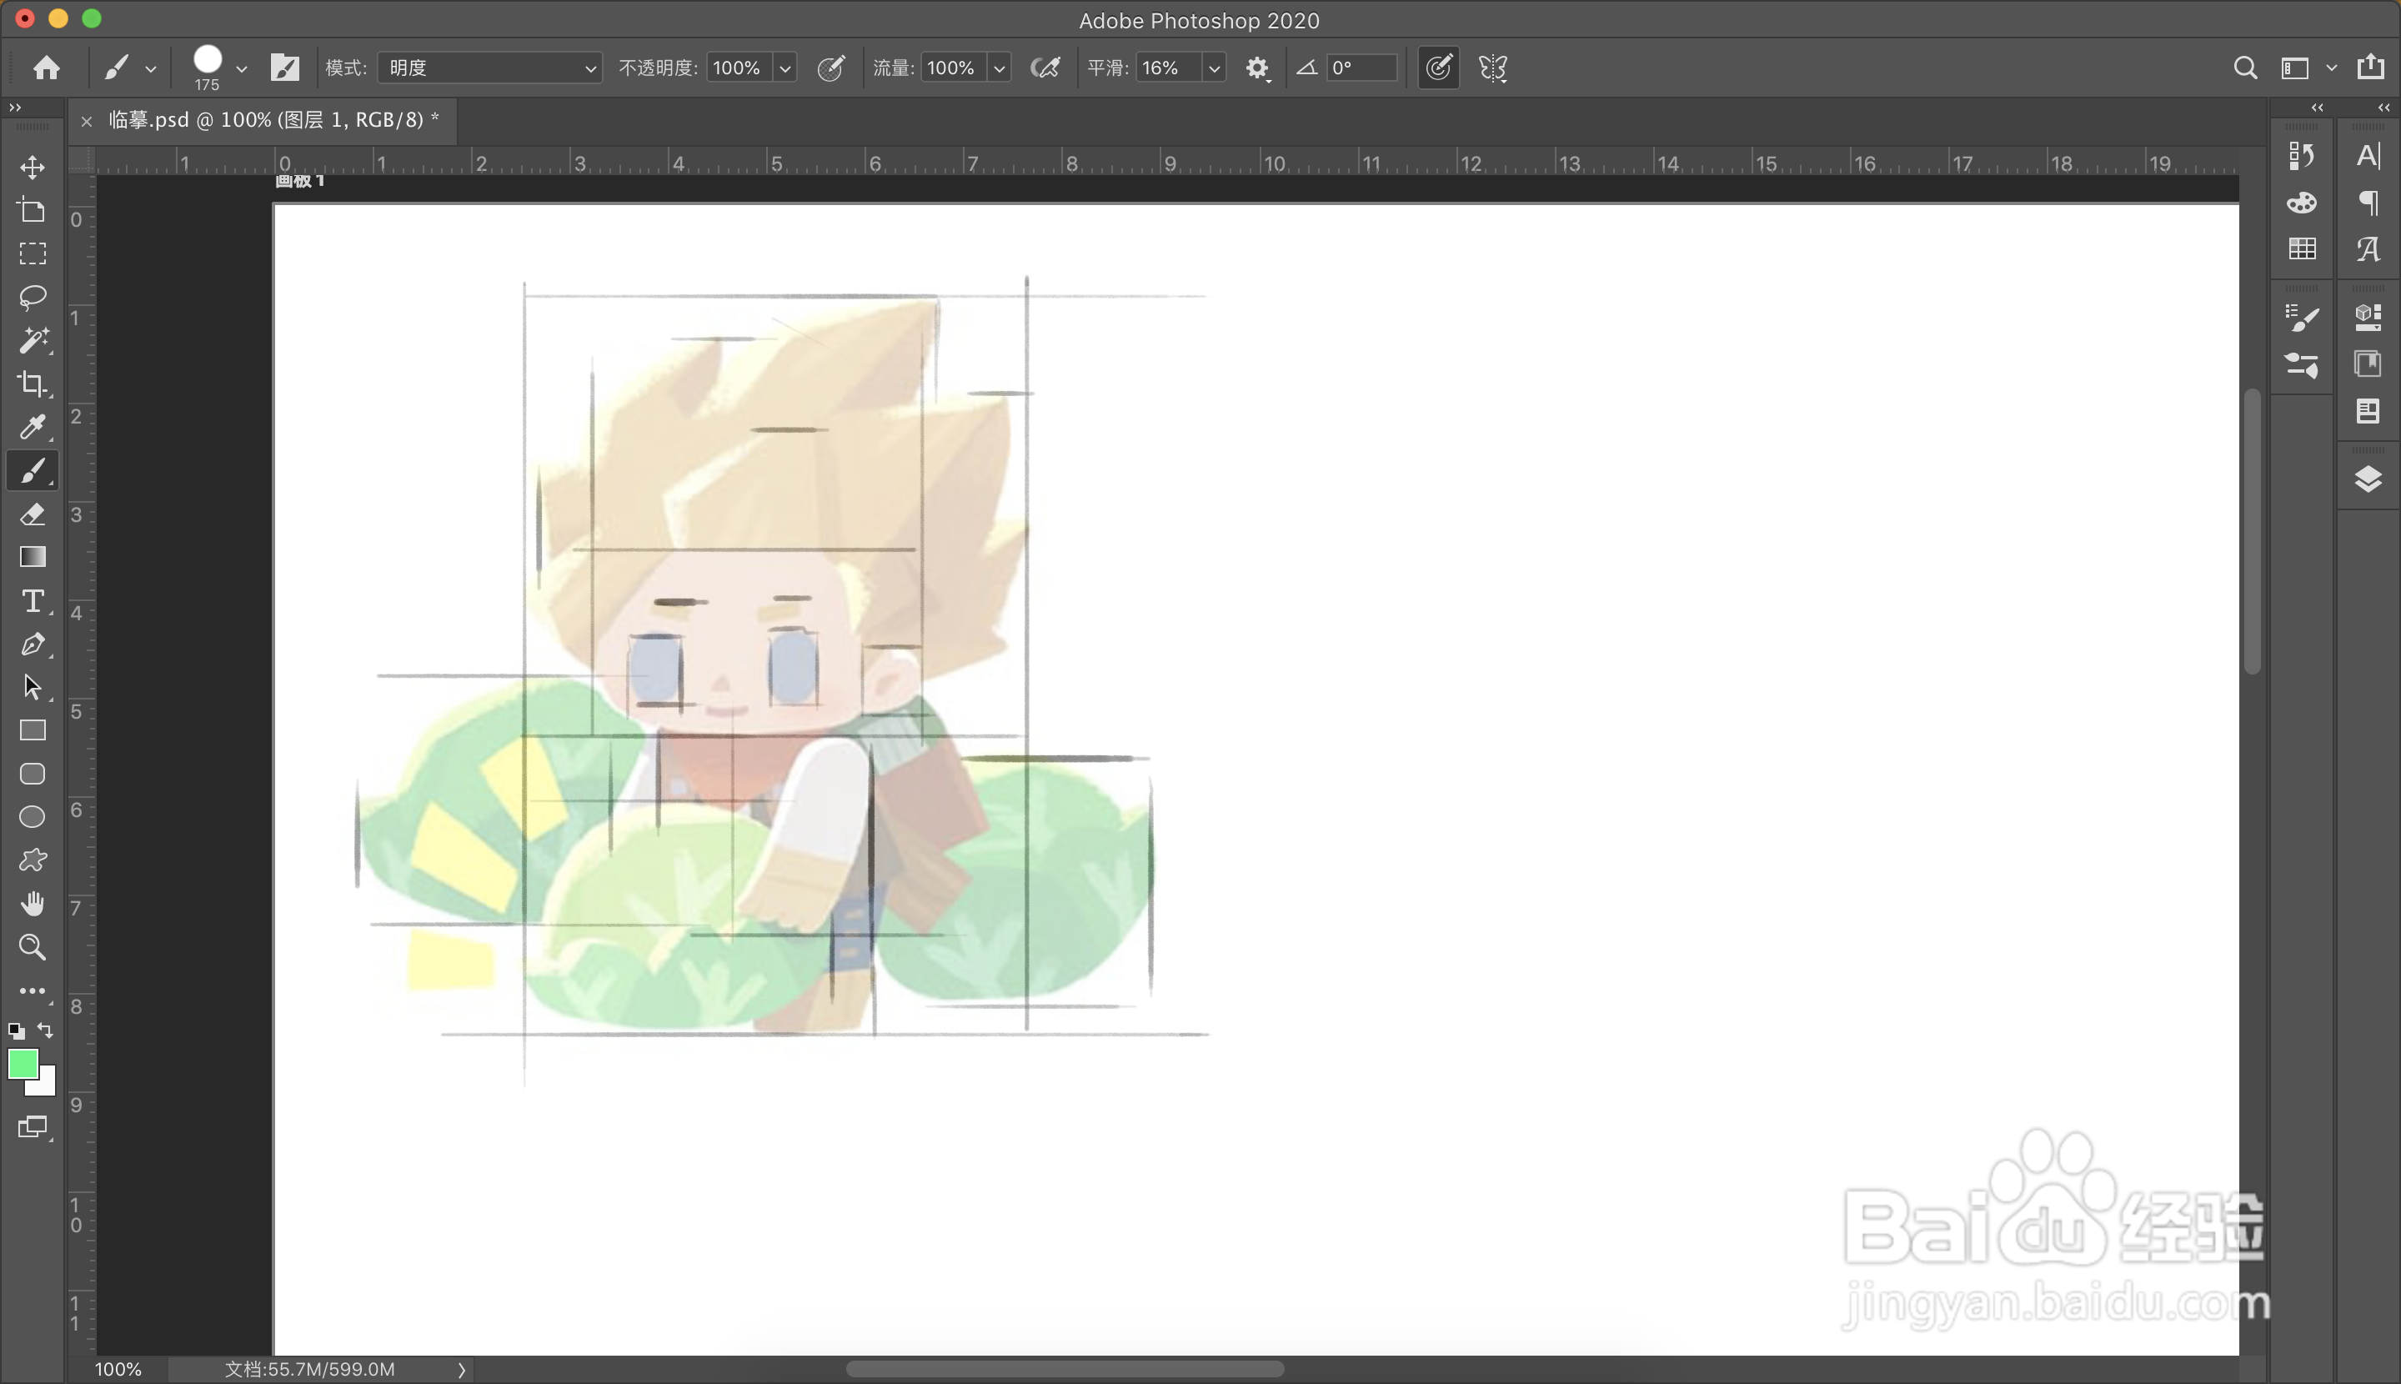
Task: Expand the opacity 100% dropdown arrow
Action: [x=785, y=68]
